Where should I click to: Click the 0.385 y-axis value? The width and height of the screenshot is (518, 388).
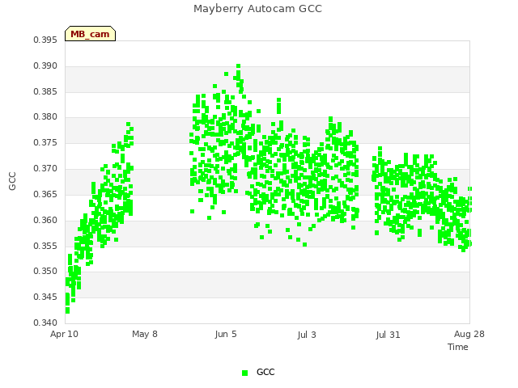[45, 91]
